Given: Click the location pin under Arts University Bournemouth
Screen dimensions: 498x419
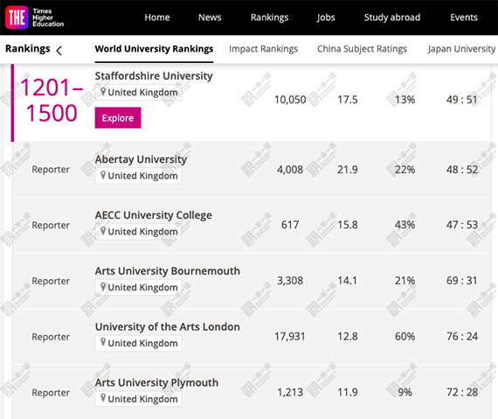Looking at the screenshot, I should (103, 287).
